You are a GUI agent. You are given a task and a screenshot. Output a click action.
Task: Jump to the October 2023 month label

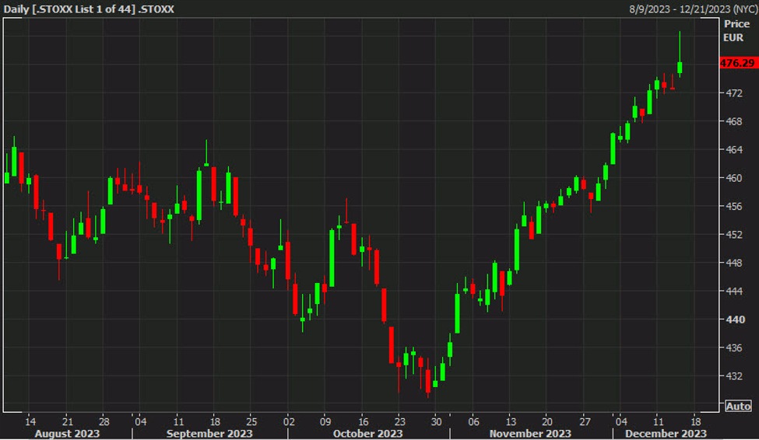click(x=367, y=433)
